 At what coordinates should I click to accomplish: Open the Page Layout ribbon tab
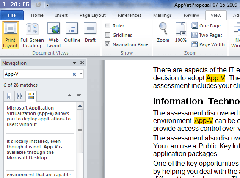[x=93, y=15]
